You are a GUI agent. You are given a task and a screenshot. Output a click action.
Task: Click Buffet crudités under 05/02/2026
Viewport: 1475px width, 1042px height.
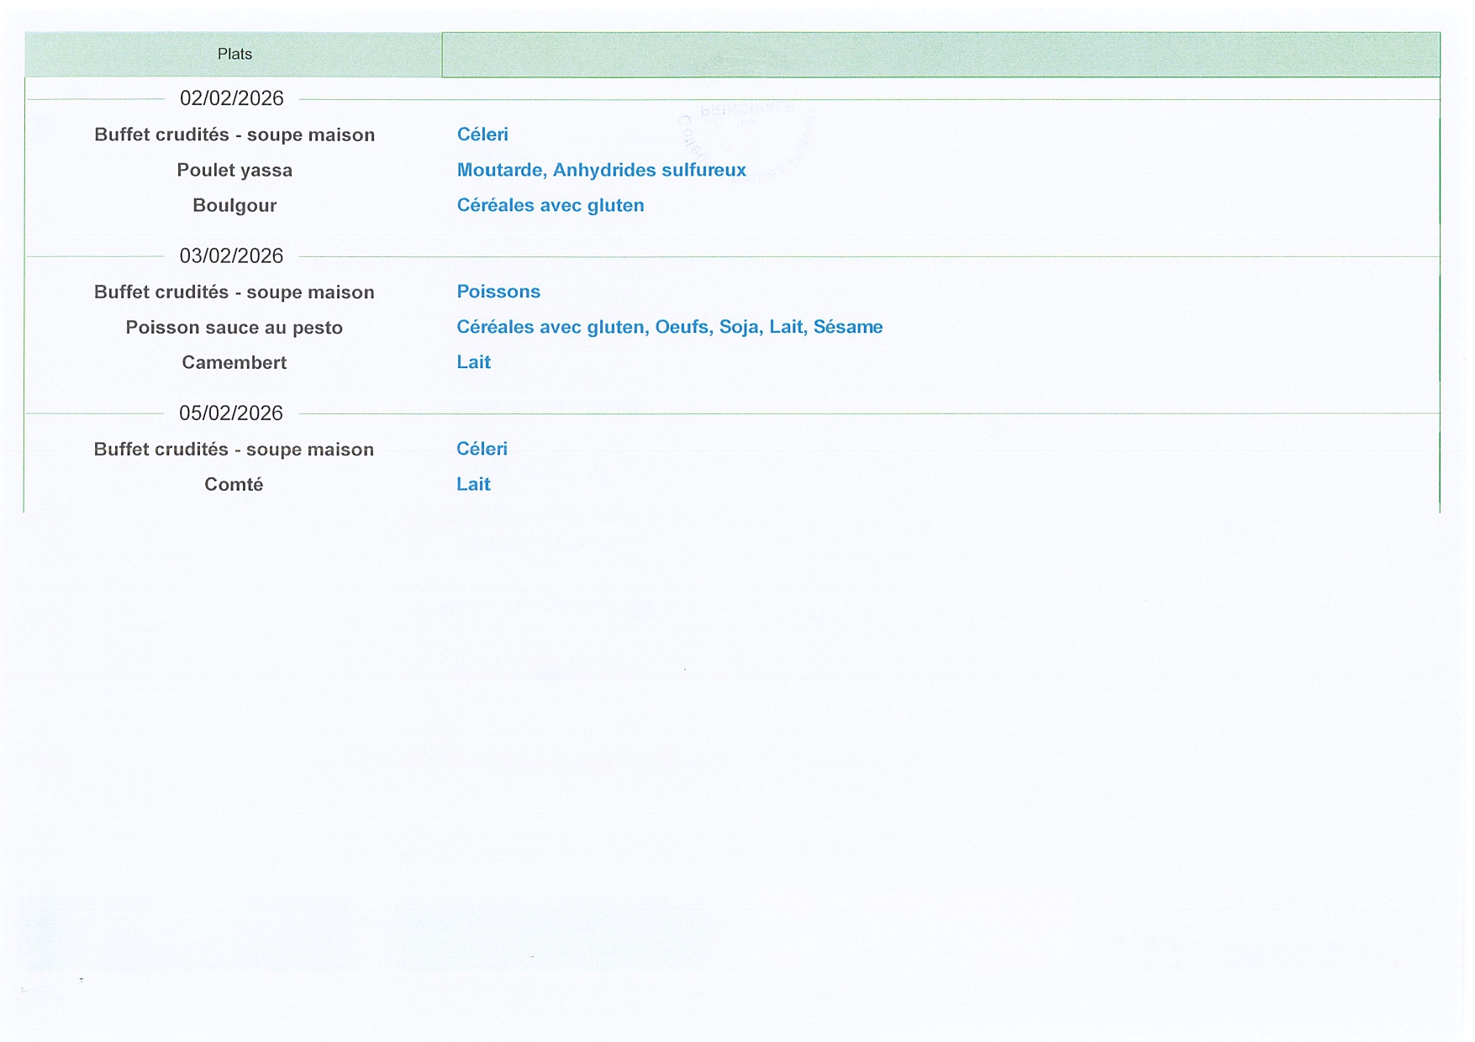(x=234, y=450)
